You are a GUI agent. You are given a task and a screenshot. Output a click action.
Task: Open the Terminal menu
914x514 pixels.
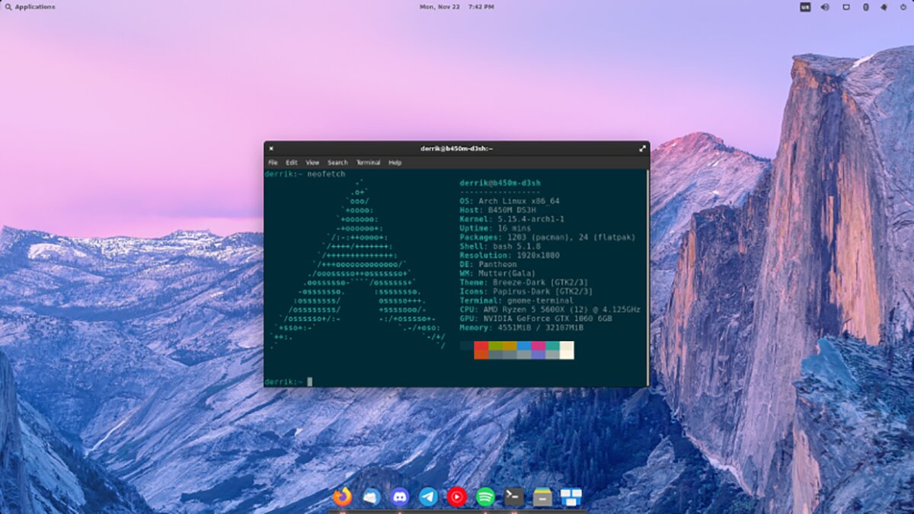click(369, 162)
